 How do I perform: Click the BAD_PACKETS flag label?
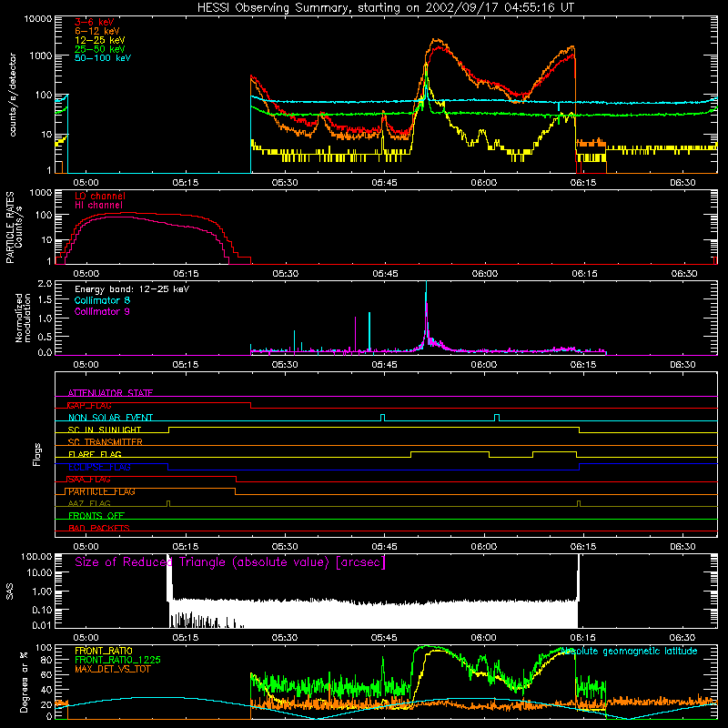click(x=99, y=528)
